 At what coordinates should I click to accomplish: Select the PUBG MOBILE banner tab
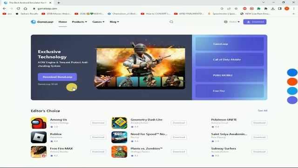coord(230,75)
